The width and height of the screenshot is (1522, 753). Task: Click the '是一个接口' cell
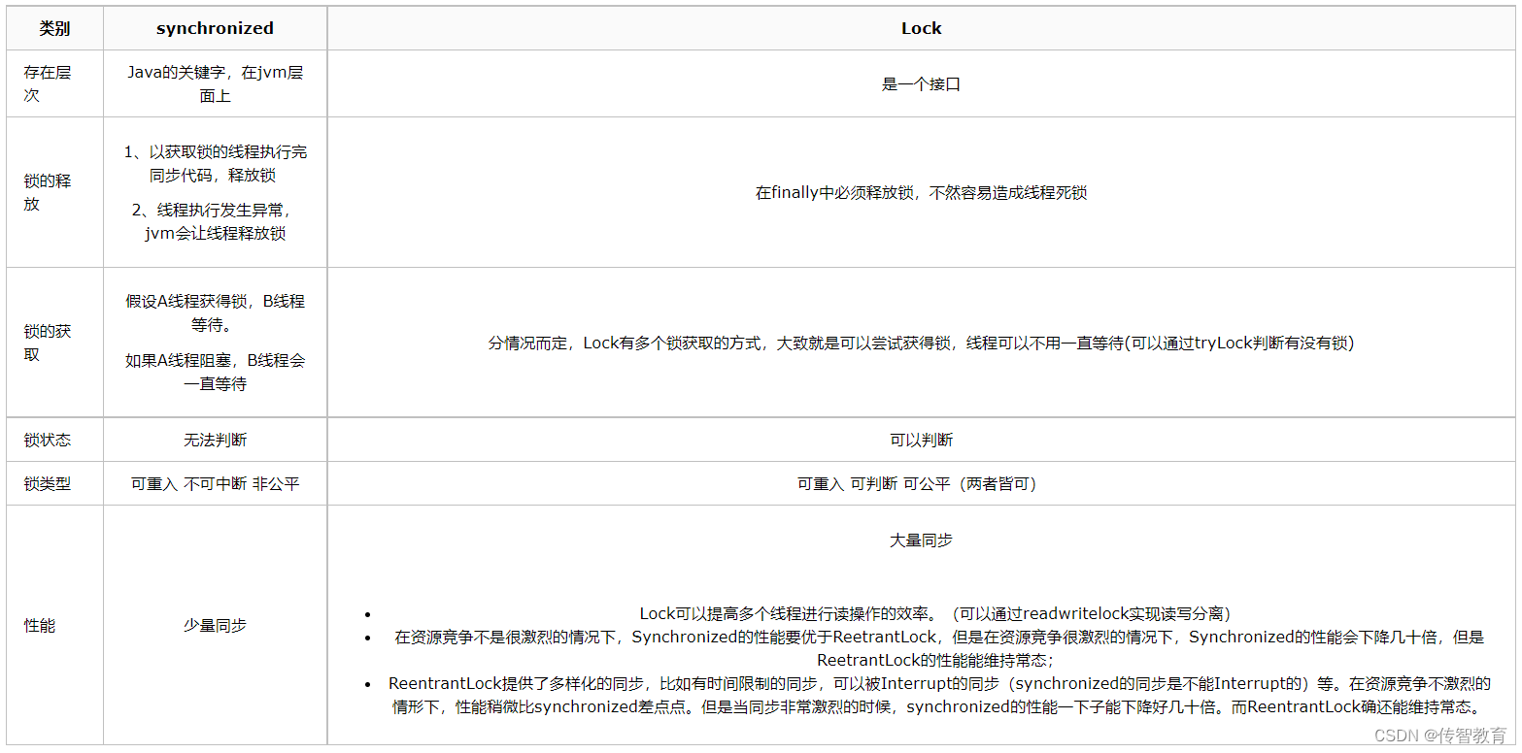(921, 84)
